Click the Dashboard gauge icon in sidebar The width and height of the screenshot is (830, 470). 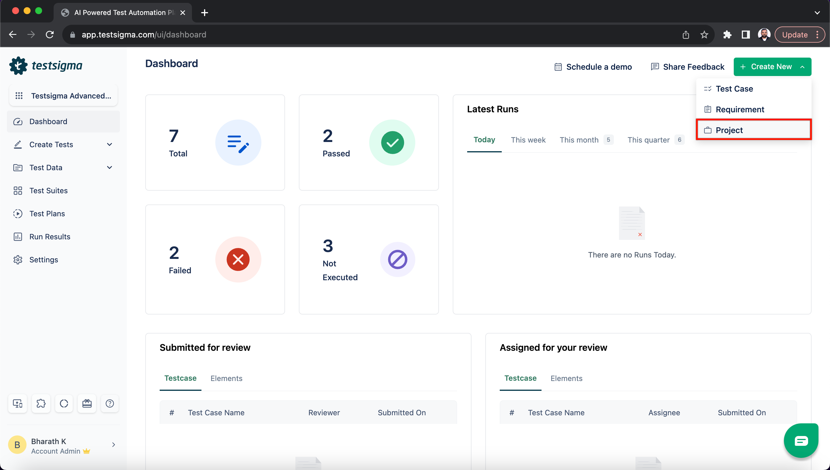coord(18,121)
